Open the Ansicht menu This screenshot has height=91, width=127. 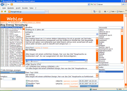[18, 8]
